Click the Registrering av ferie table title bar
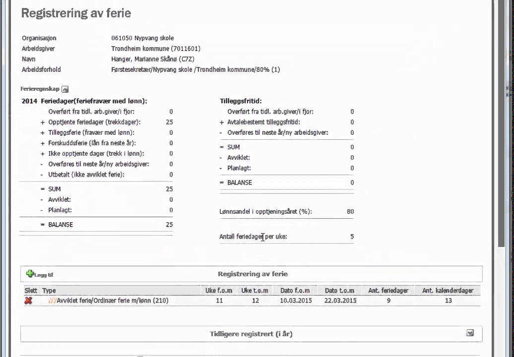514x357 pixels. click(253, 274)
